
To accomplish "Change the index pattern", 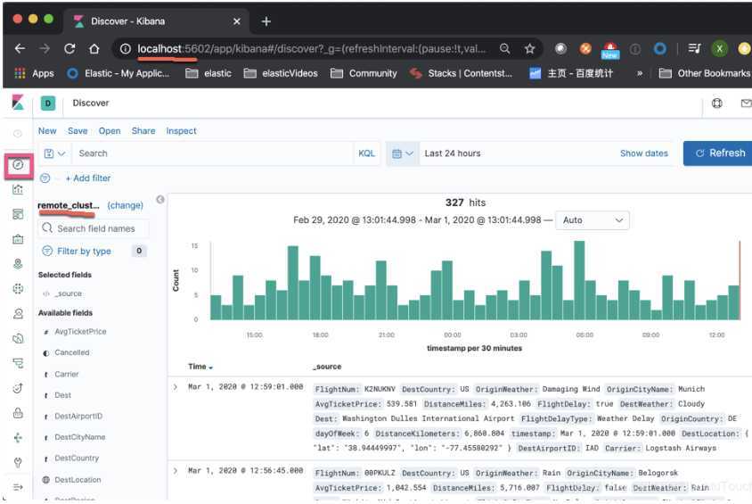I will [125, 205].
